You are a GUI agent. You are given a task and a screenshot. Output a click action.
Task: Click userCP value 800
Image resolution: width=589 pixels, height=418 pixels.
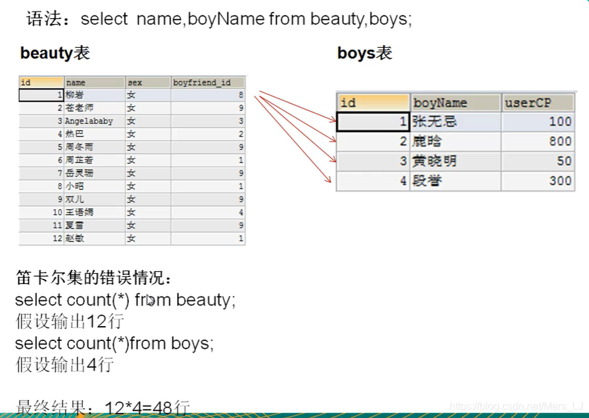tap(538, 142)
